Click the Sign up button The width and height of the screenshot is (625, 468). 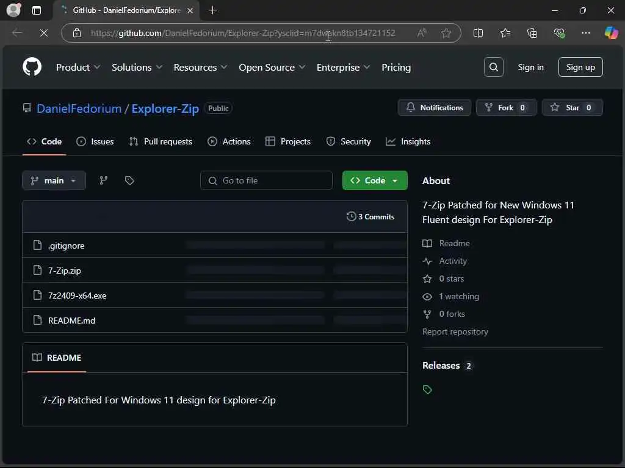580,67
